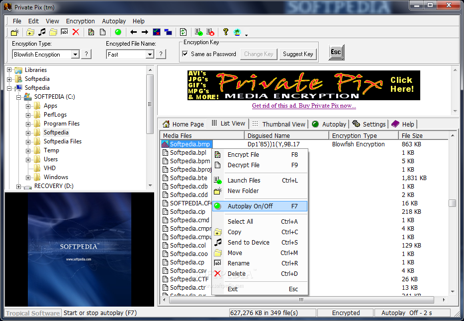Expand the PerfLogs folder node

point(28,115)
